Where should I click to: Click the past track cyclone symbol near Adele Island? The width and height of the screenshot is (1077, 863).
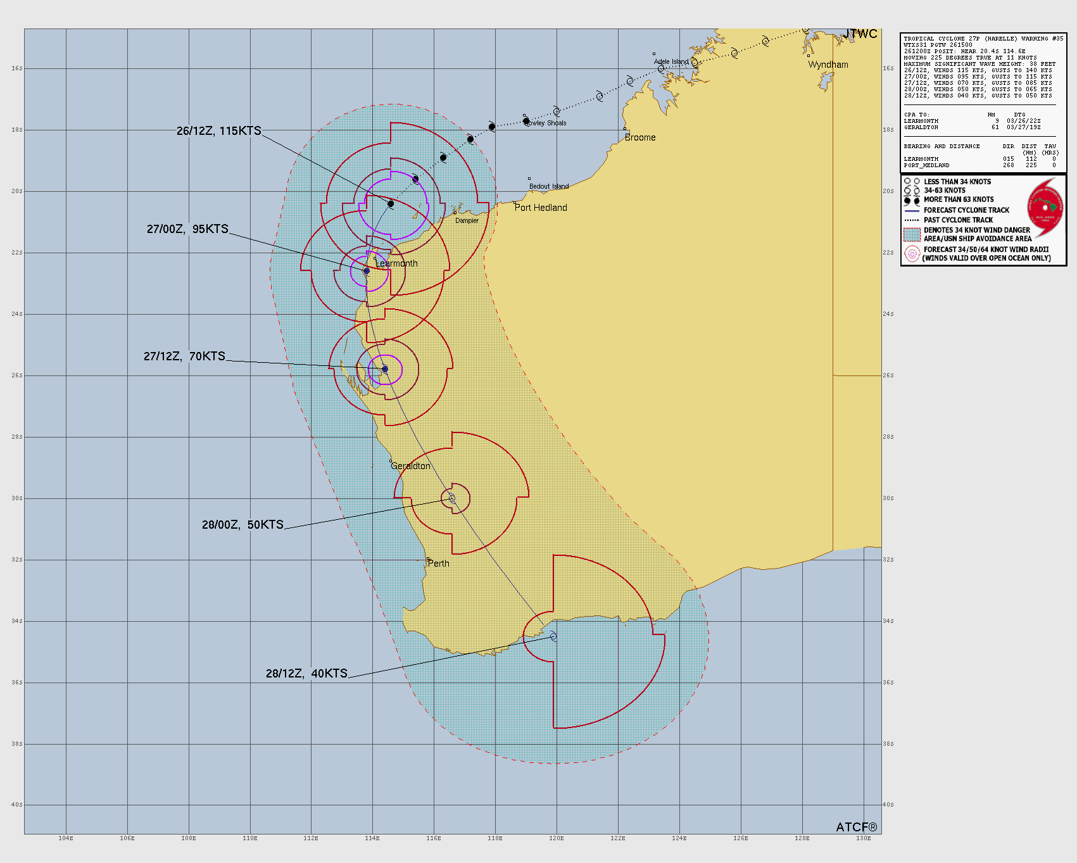[x=660, y=68]
